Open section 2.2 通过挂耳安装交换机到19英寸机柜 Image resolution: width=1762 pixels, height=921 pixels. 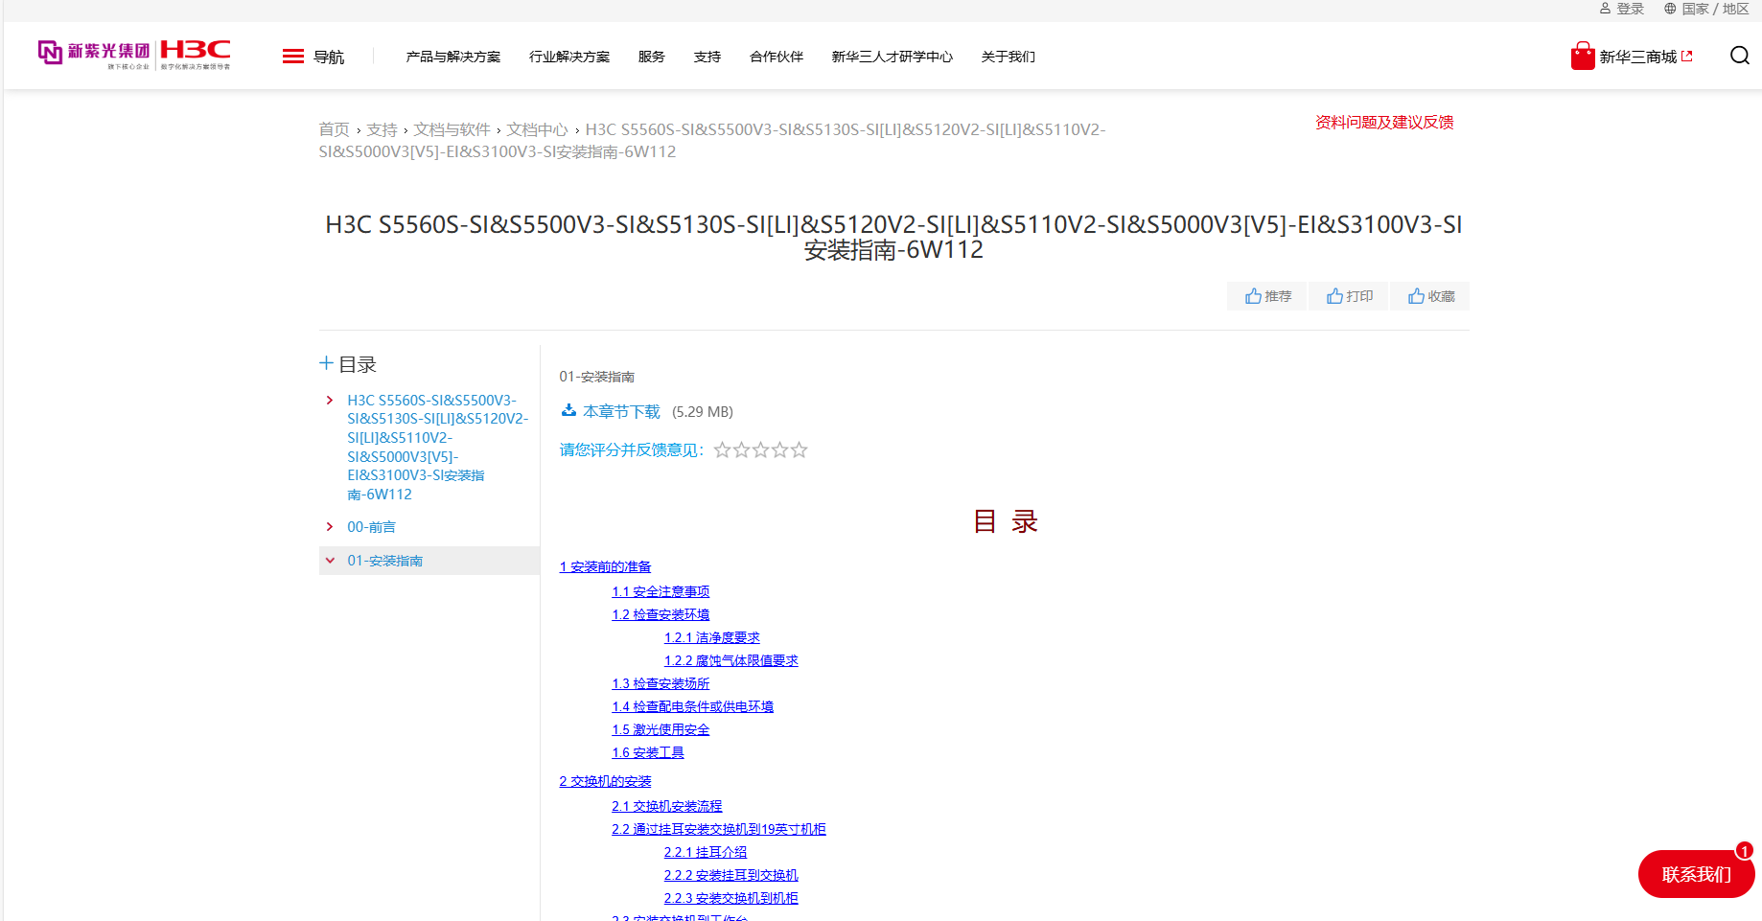718,830
